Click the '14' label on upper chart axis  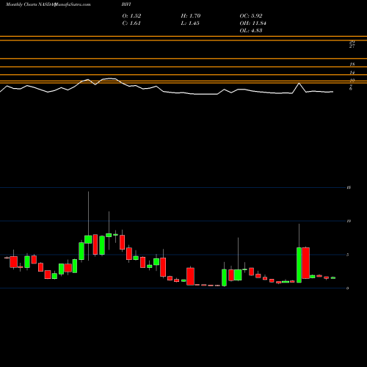click(352, 73)
